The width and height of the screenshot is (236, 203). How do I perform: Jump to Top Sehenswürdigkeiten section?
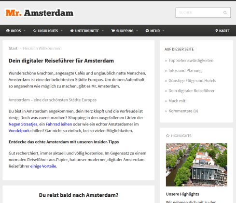[x=191, y=61]
